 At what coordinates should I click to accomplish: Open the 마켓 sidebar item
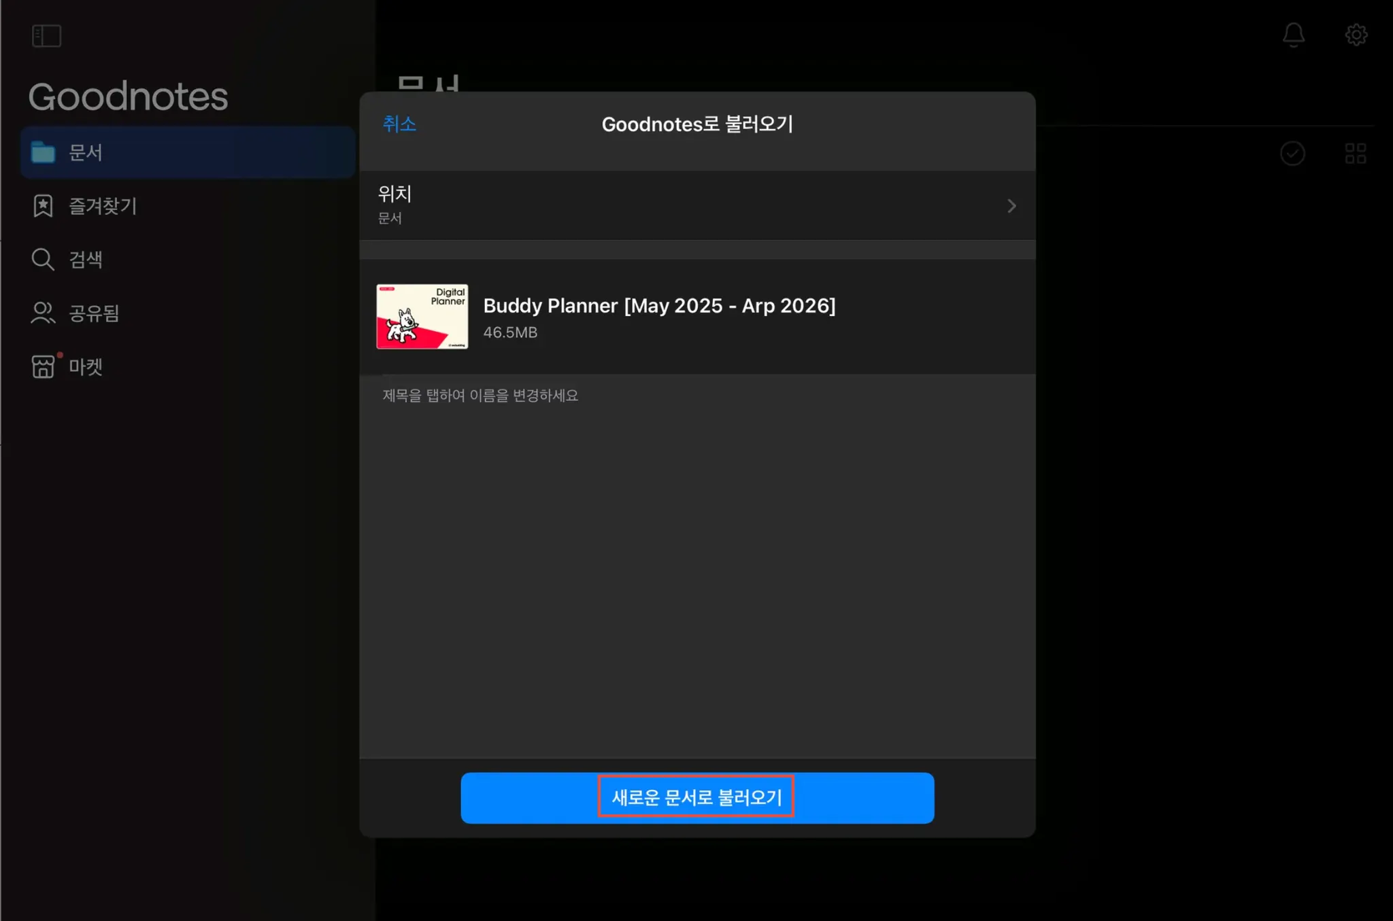[x=86, y=366]
